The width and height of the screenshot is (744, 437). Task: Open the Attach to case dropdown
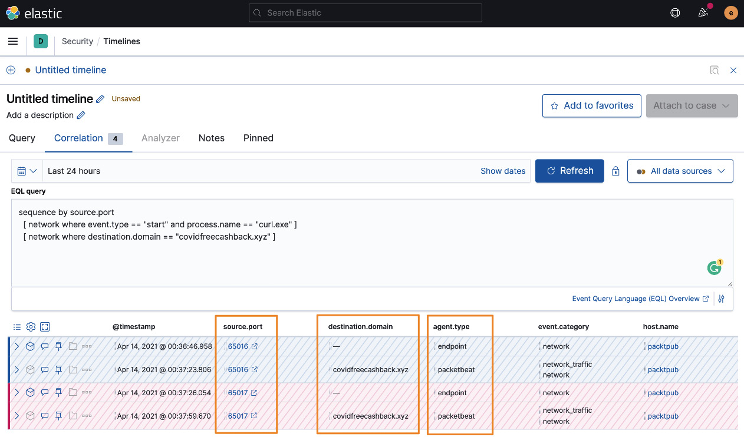692,106
